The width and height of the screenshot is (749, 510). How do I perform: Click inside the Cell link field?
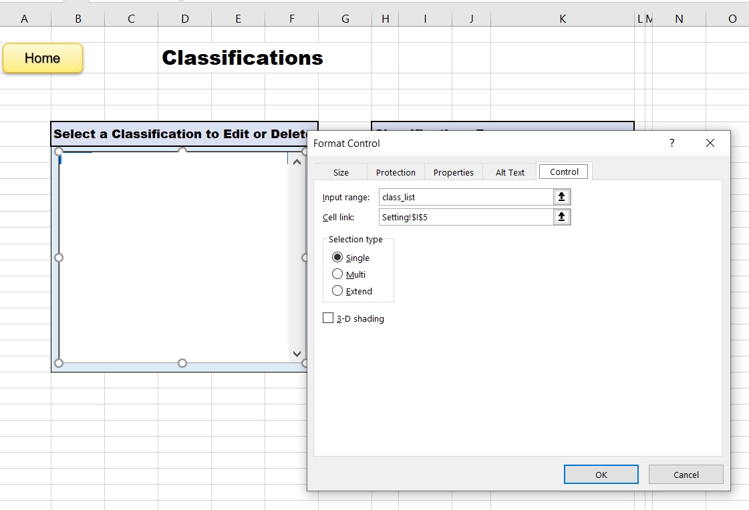coord(465,217)
